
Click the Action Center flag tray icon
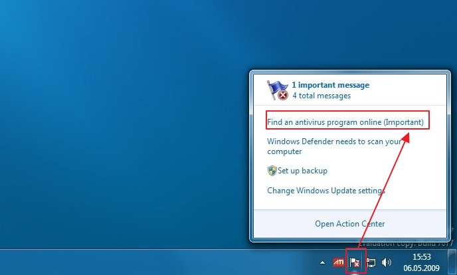click(355, 262)
